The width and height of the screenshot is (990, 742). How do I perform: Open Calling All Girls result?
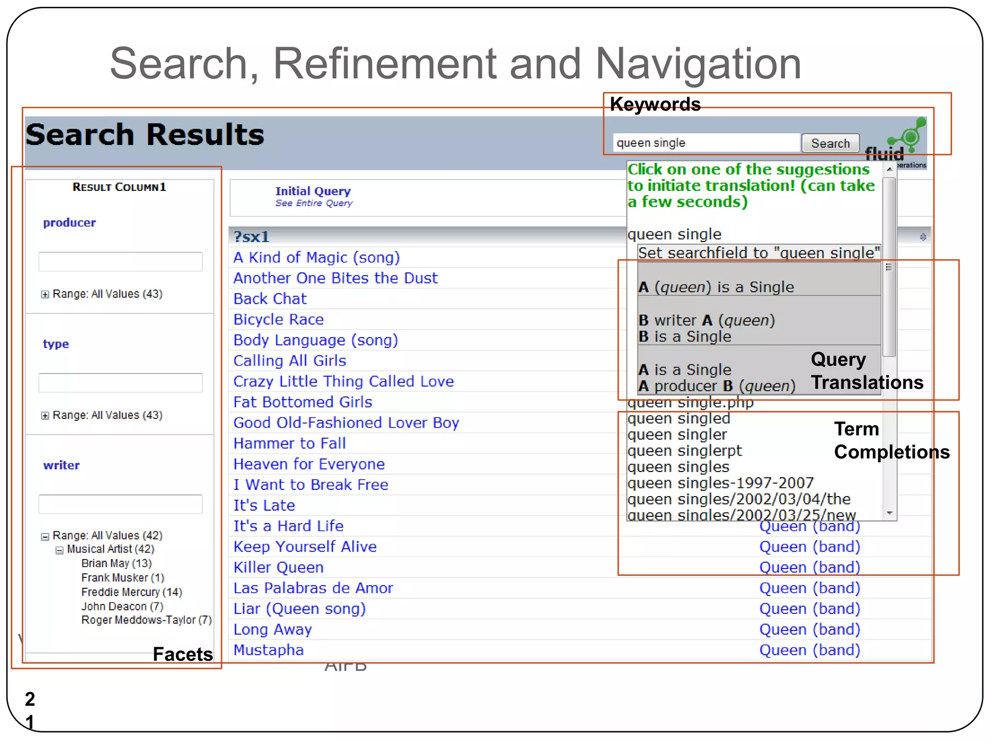pos(290,361)
